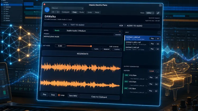Screen dimensions: 198x111
Task: Click the DAWalka plugin title
Action: (50, 17)
